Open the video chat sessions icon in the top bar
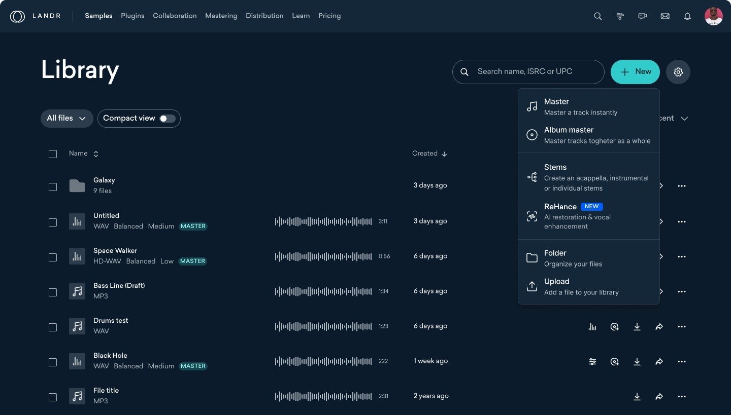 643,16
